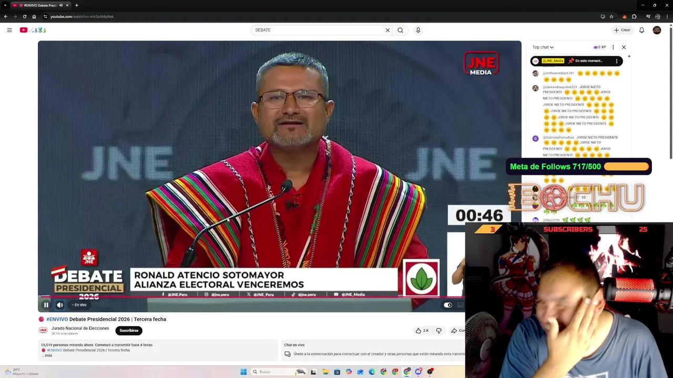Go to the YouTube home logo
This screenshot has width=673, height=378.
pyautogui.click(x=33, y=30)
